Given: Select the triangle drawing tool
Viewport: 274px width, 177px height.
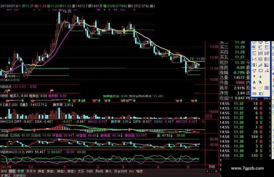Looking at the screenshot, I should click(x=254, y=71).
